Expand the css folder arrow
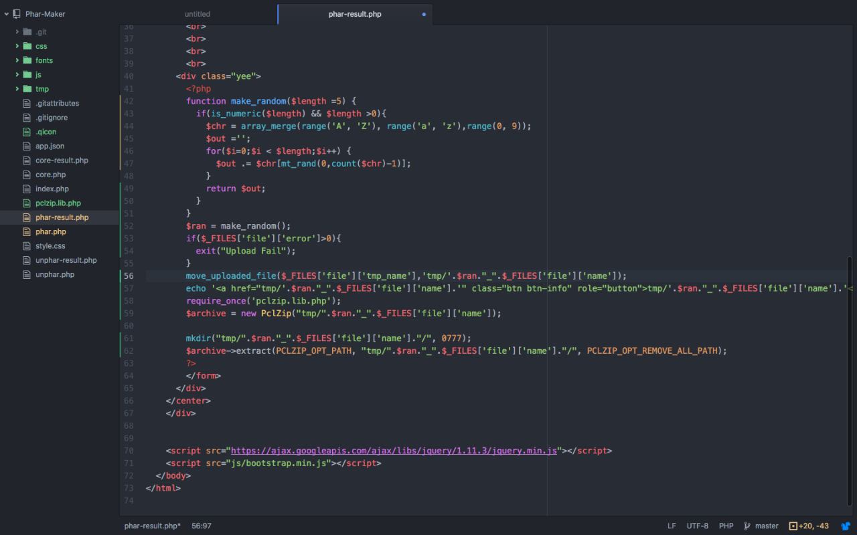The image size is (857, 535). [x=17, y=46]
